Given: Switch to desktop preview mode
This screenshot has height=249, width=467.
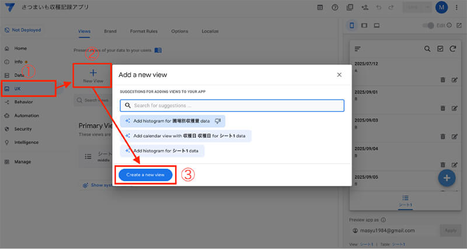Looking at the screenshot, I should point(377,26).
